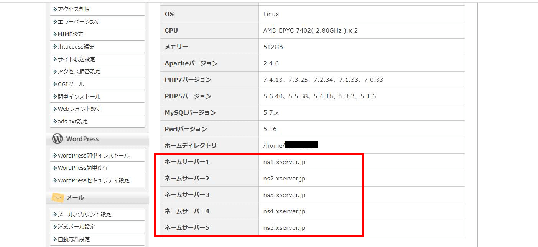Open メールアカウント設定 link
The height and width of the screenshot is (247, 538).
[84, 214]
